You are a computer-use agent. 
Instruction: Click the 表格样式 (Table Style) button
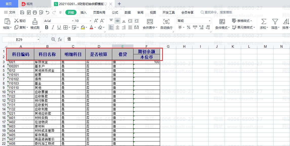tap(242, 21)
